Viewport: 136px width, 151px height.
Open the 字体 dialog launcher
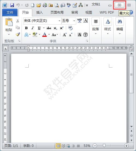pyautogui.click(x=87, y=41)
